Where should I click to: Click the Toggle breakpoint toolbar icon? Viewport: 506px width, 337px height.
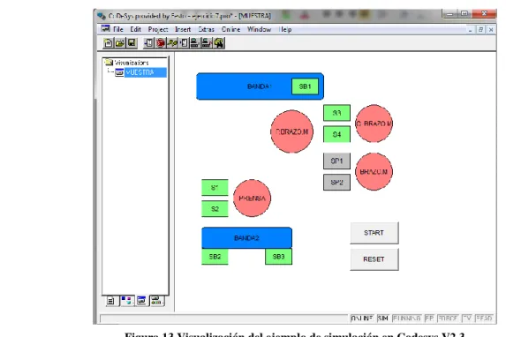coord(184,43)
